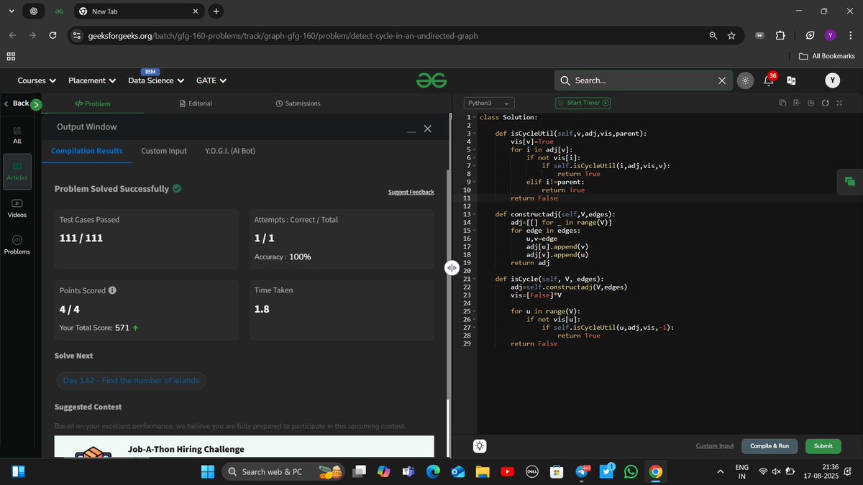Viewport: 863px width, 485px height.
Task: Collapse fold arrow at line 25 for loop
Action: 475,311
